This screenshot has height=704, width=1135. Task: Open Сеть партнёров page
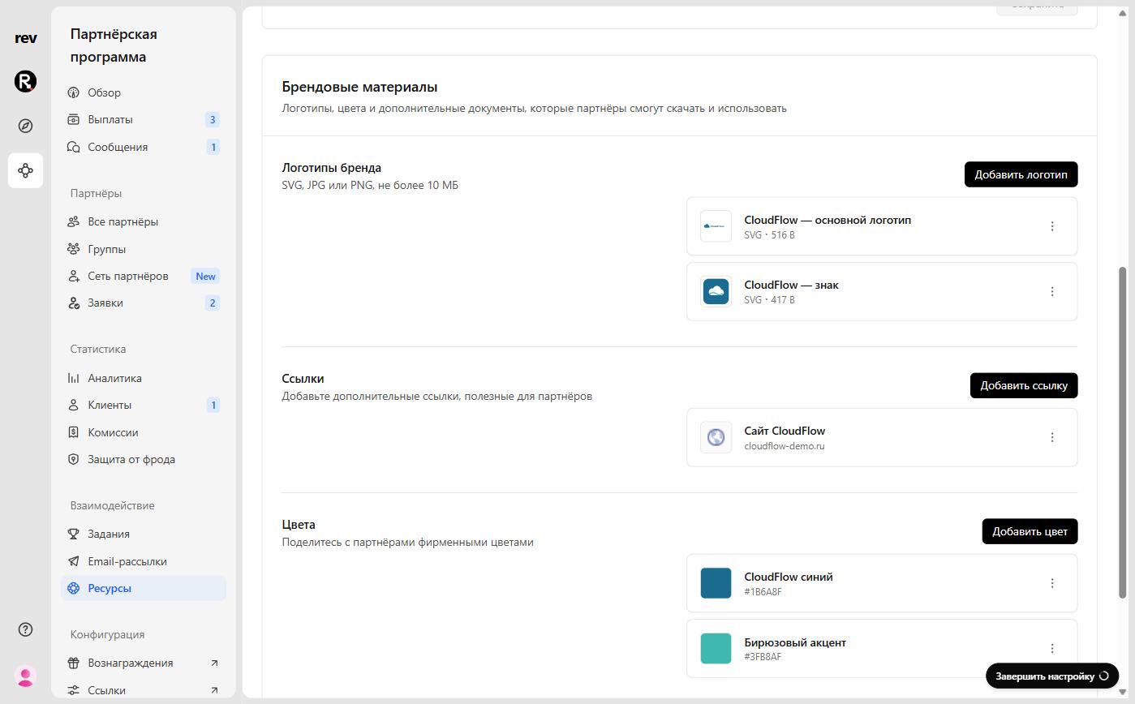[144, 276]
